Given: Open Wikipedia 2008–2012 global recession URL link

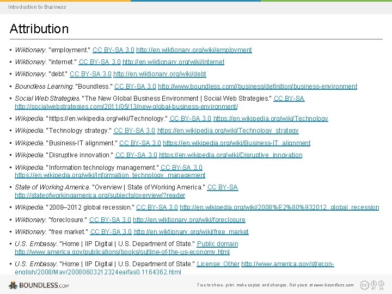Looking at the screenshot, I should [279, 207].
